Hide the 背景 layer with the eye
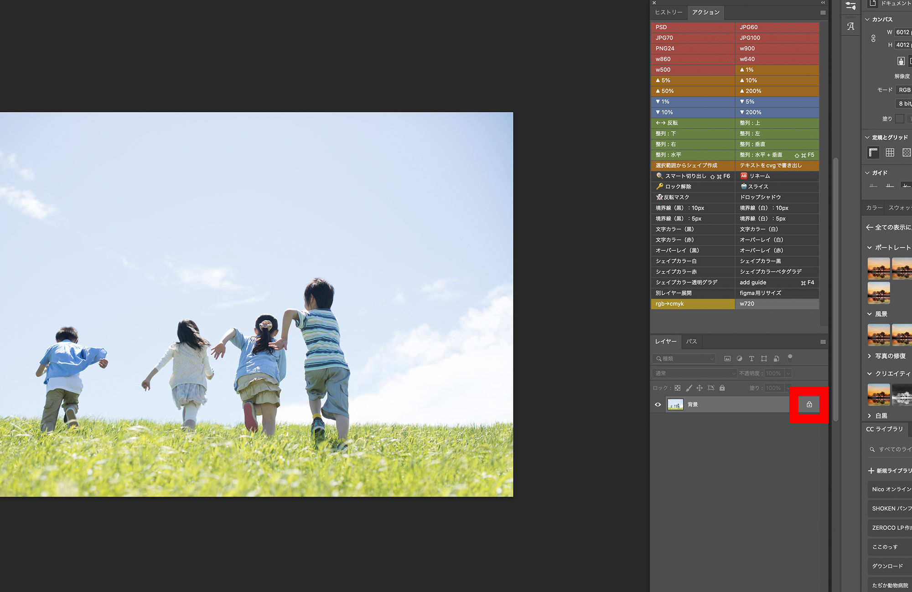This screenshot has width=912, height=592. [658, 404]
